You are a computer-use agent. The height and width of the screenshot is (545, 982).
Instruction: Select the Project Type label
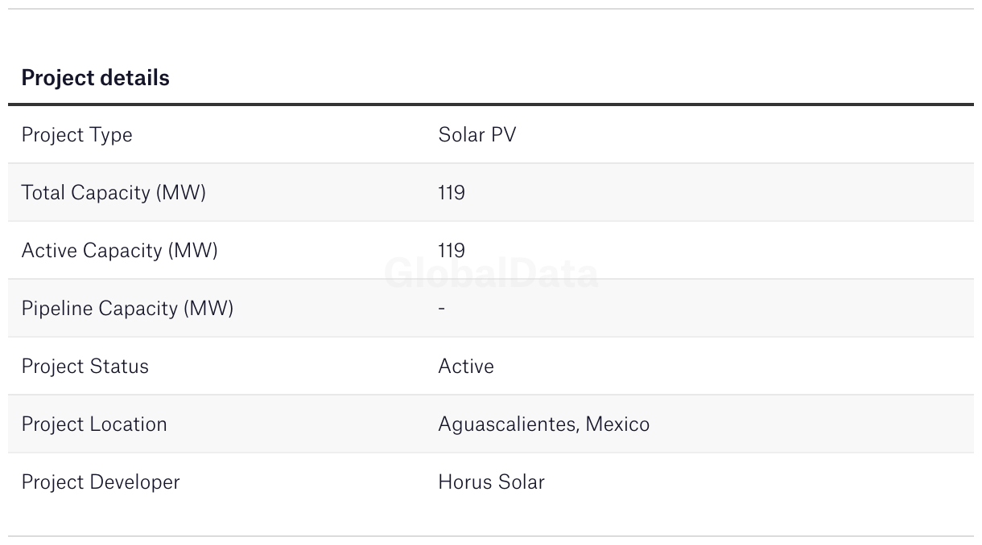[x=76, y=135]
